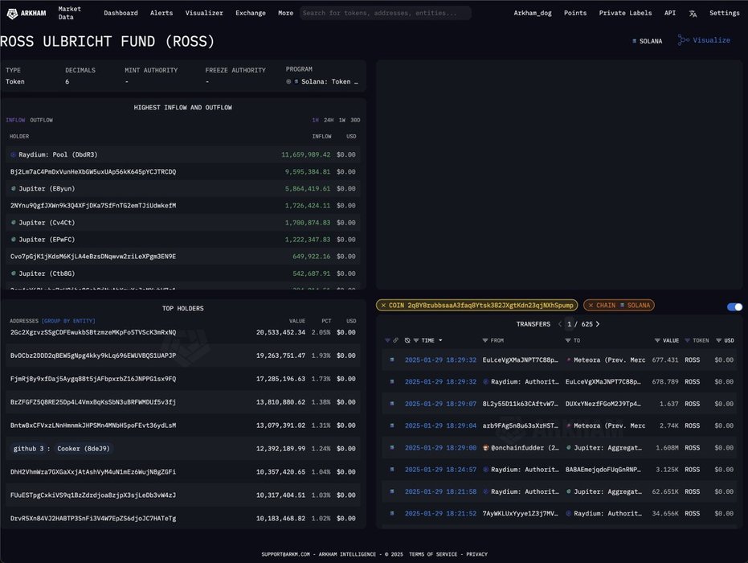Select the 30D timeframe option
The width and height of the screenshot is (748, 563).
[355, 121]
